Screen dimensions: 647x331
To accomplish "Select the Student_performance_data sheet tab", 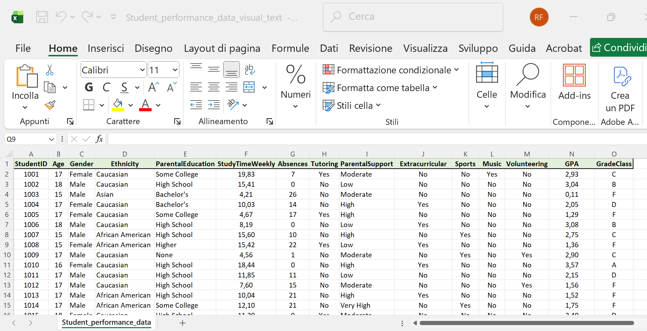I will (x=106, y=322).
